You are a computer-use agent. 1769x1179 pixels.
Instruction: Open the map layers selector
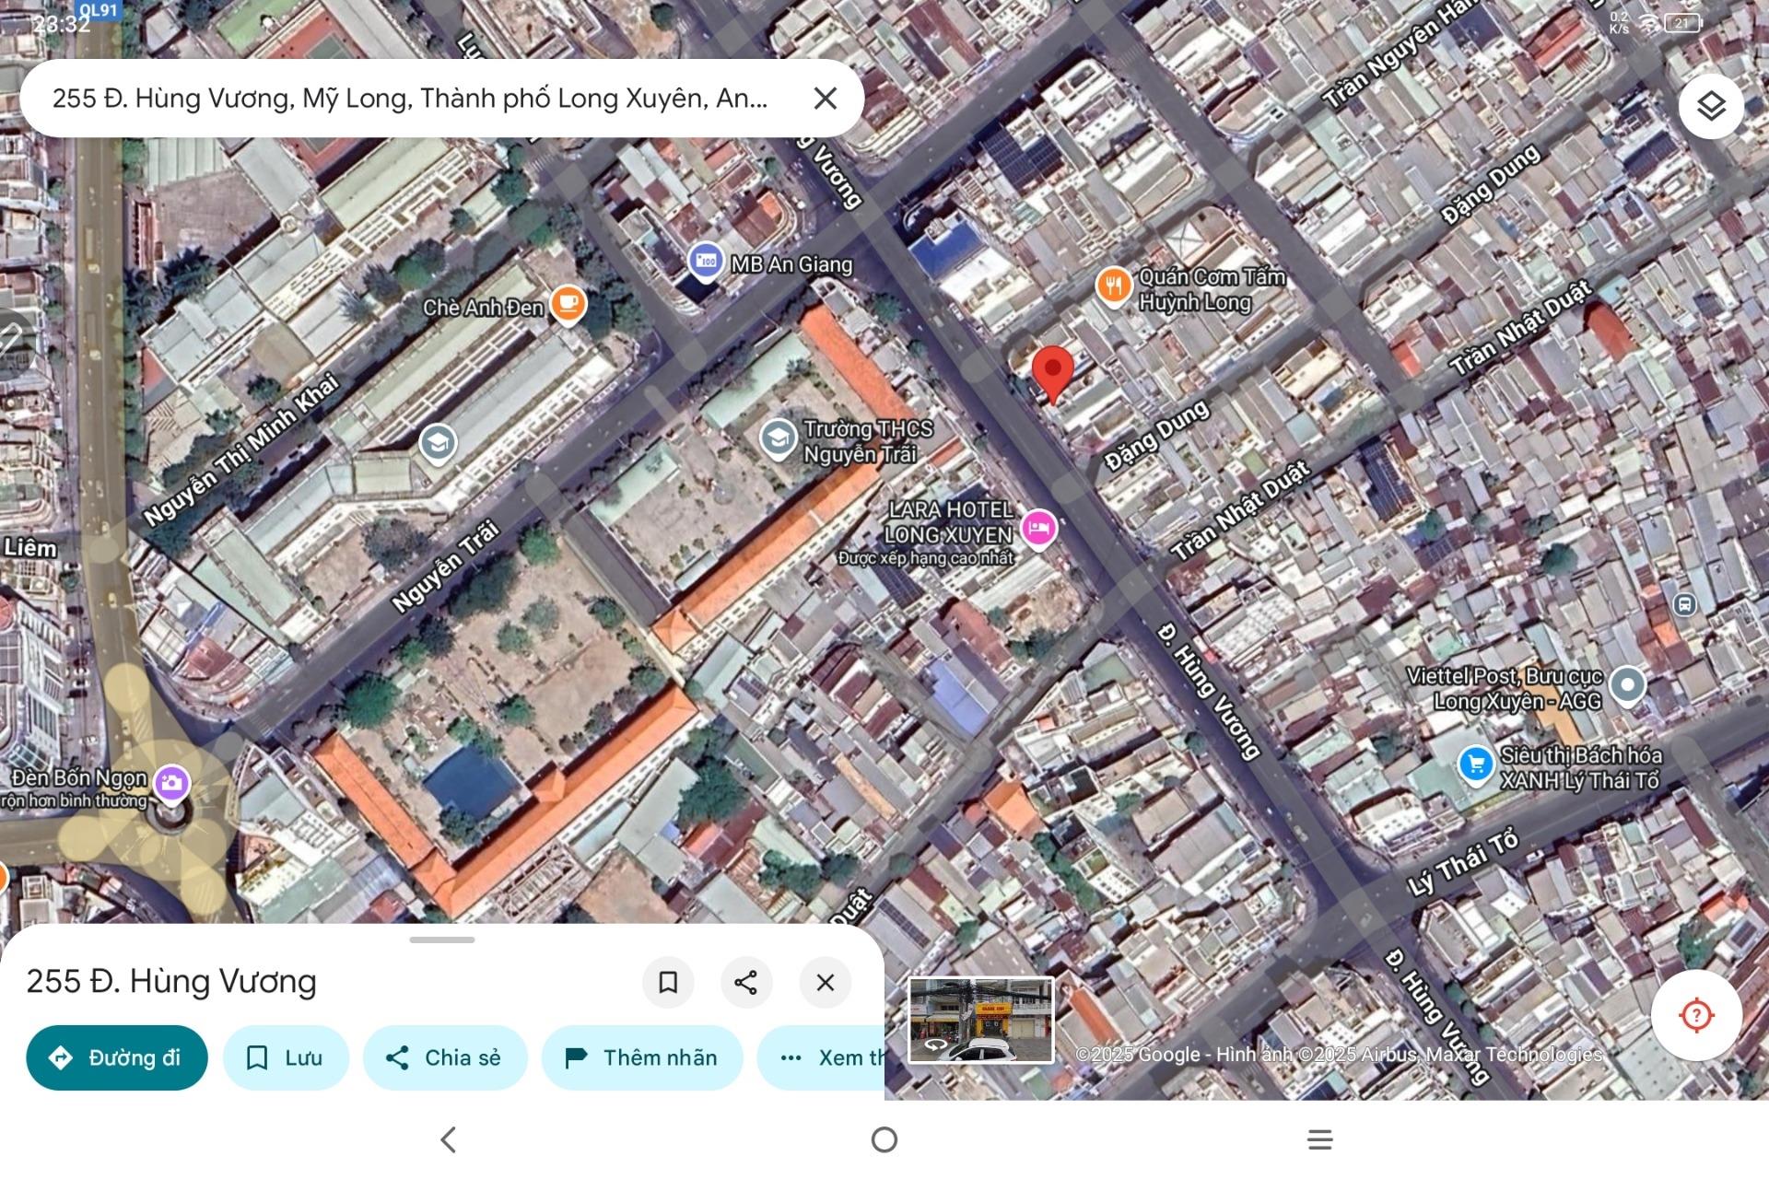point(1710,106)
